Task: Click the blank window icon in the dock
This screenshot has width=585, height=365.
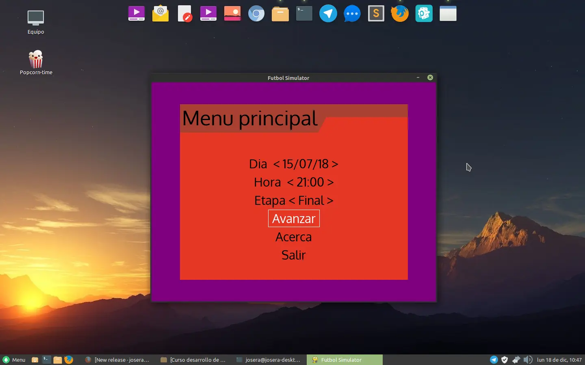Action: tap(448, 13)
